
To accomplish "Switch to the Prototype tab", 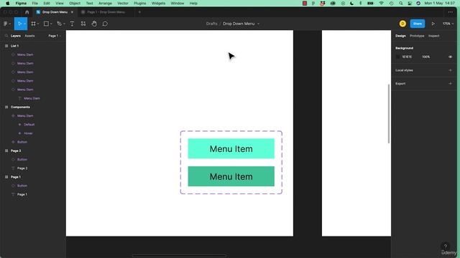I will point(417,36).
